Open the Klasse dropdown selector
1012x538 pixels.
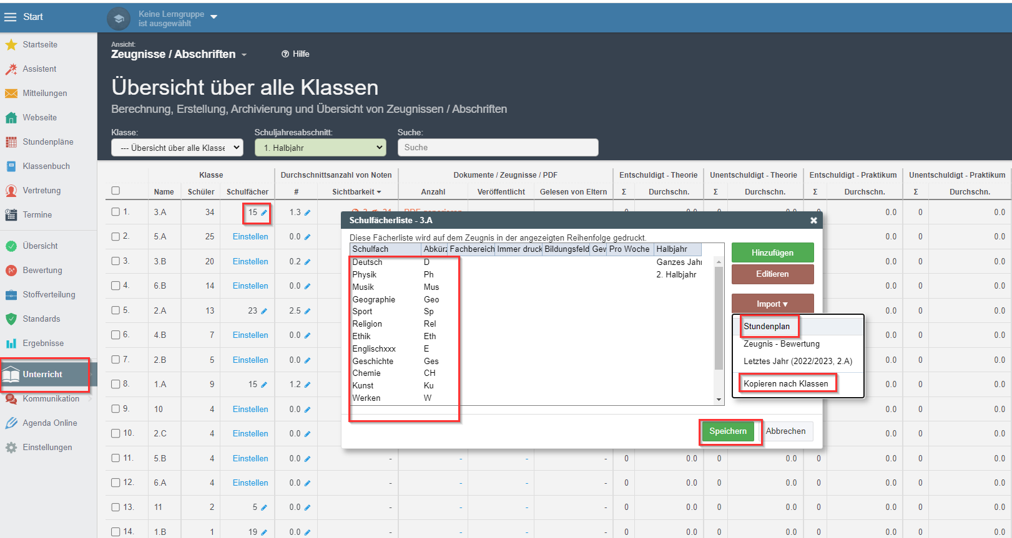tap(177, 148)
